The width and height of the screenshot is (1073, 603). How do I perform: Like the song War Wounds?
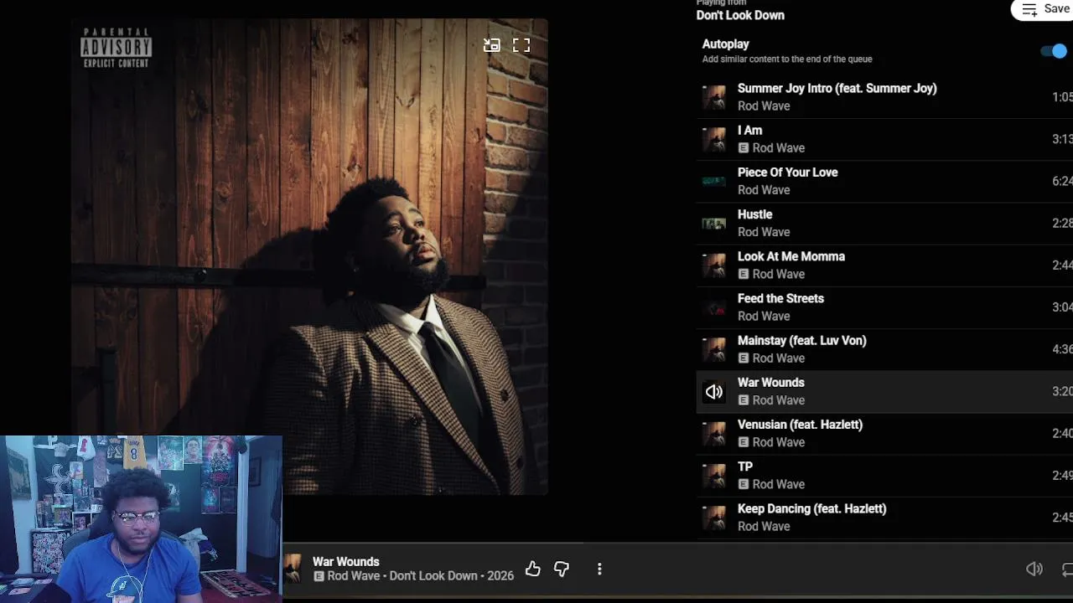(x=533, y=569)
